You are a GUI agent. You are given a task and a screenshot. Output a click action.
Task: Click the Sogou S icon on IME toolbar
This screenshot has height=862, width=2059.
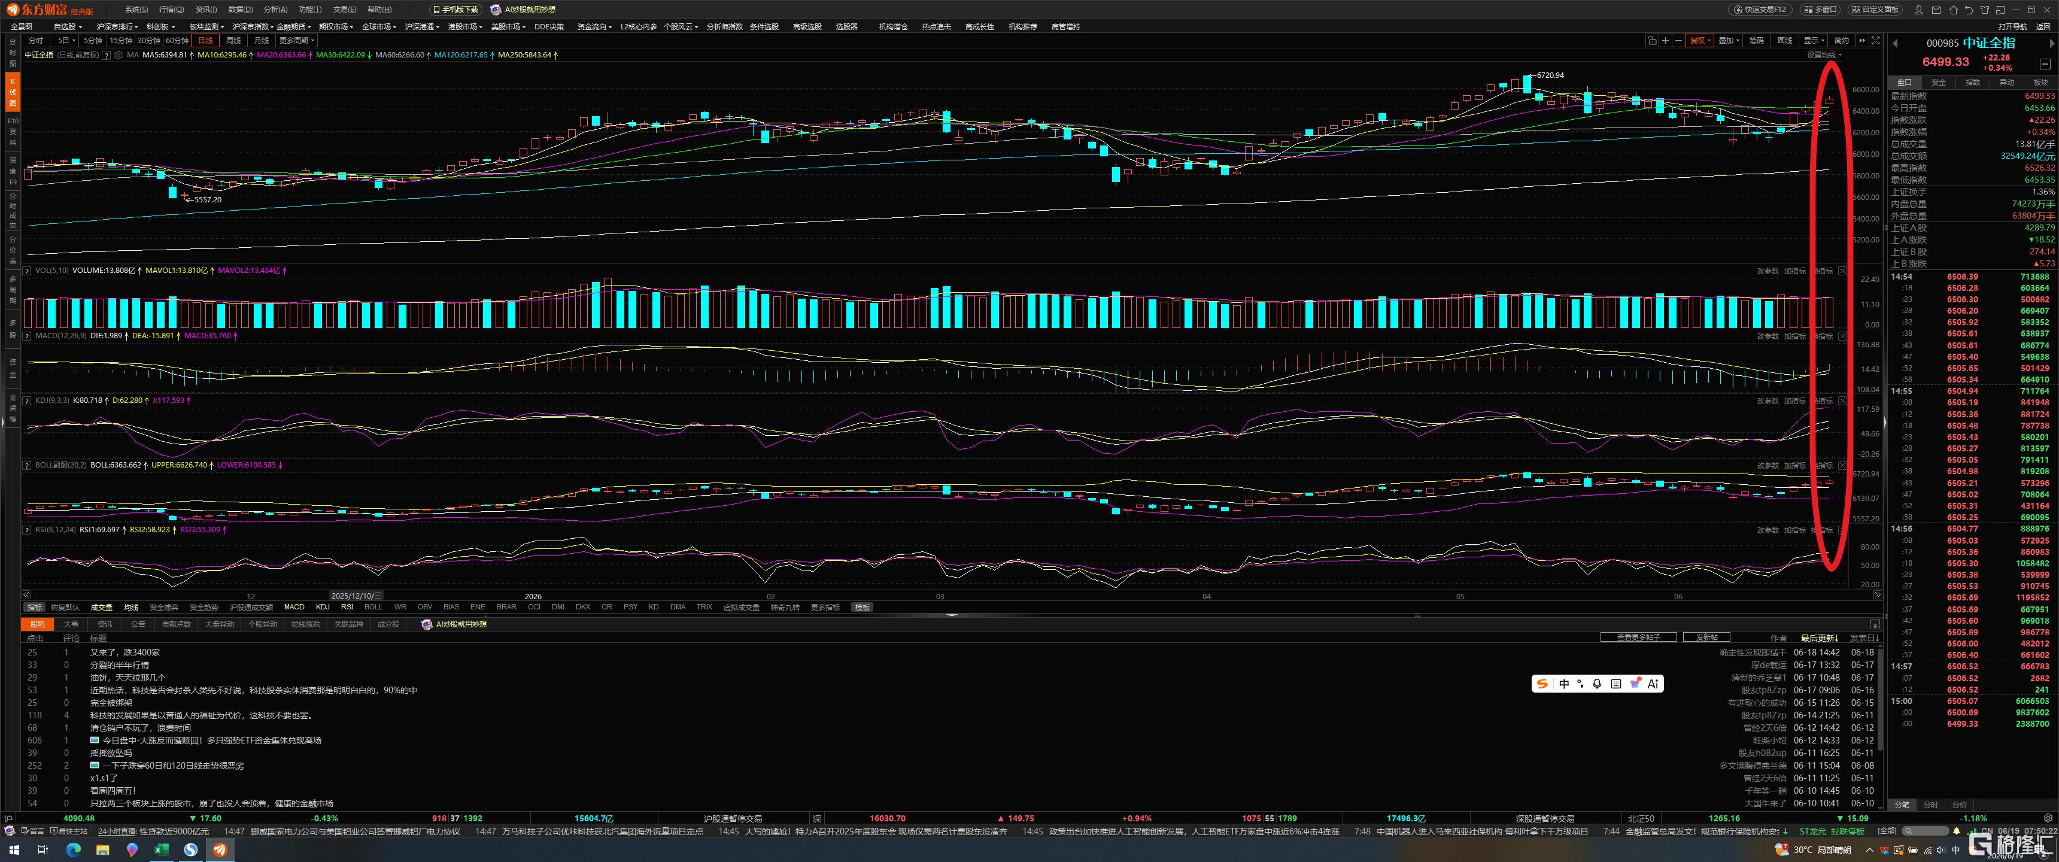click(1542, 684)
